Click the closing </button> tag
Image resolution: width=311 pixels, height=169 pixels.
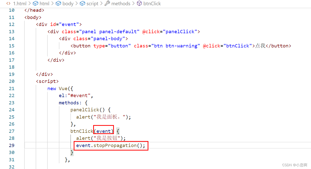click(x=278, y=46)
